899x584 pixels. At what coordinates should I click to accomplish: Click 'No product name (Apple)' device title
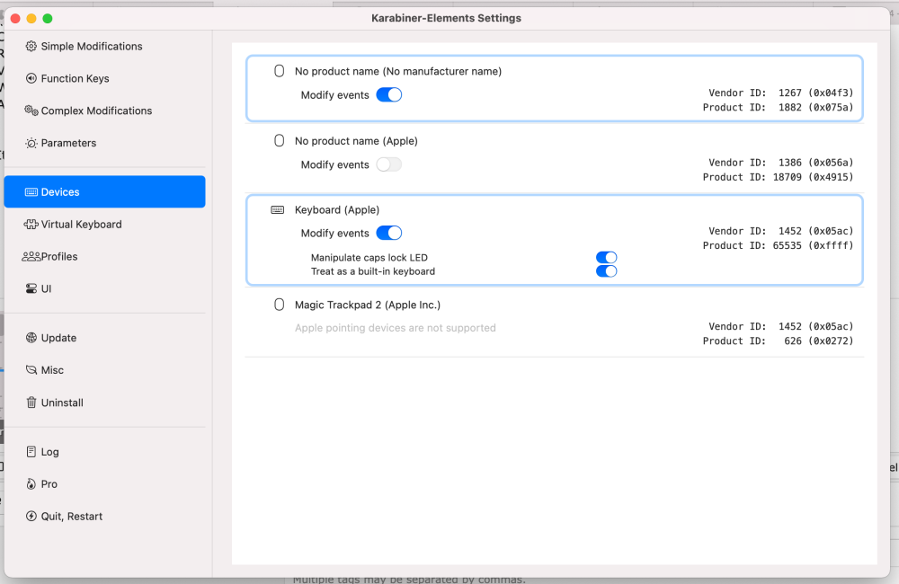coord(356,141)
